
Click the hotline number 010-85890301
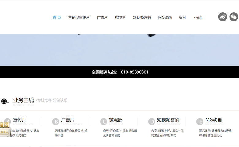[x=135, y=72]
